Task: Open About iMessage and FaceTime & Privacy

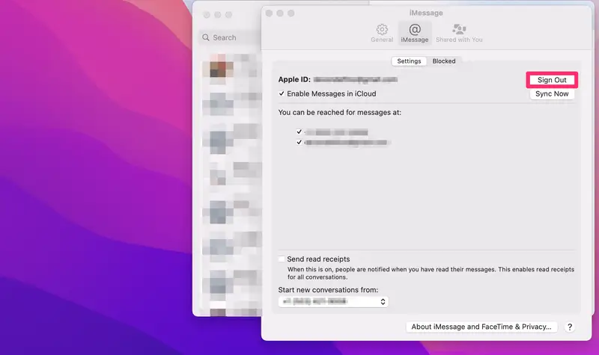Action: click(x=481, y=327)
